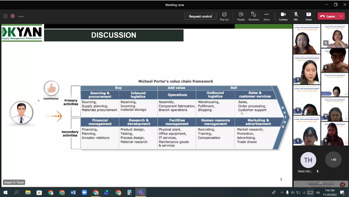
Task: Click the Sourcing & procurement header
Action: [100, 95]
